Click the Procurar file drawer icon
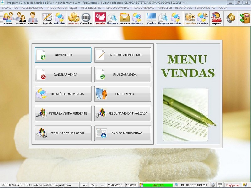The image size is (251, 188). coord(125,18)
